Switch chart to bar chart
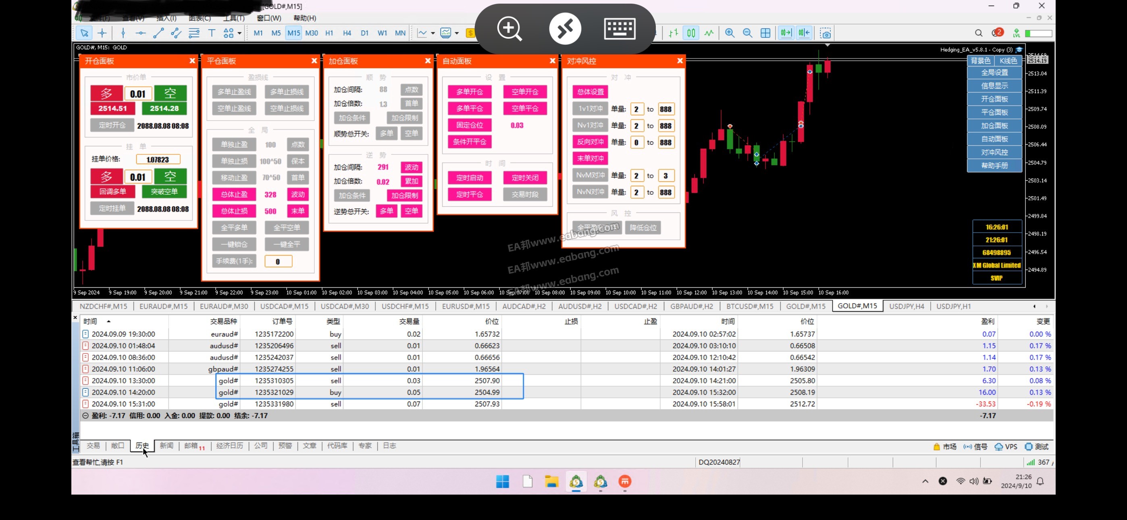This screenshot has height=520, width=1127. (x=673, y=33)
